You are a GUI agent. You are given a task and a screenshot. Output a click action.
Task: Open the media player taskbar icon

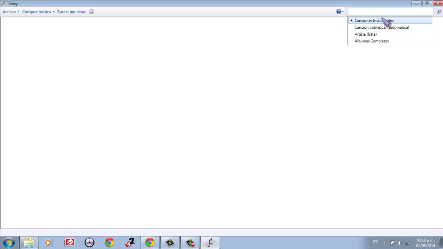[x=48, y=243]
